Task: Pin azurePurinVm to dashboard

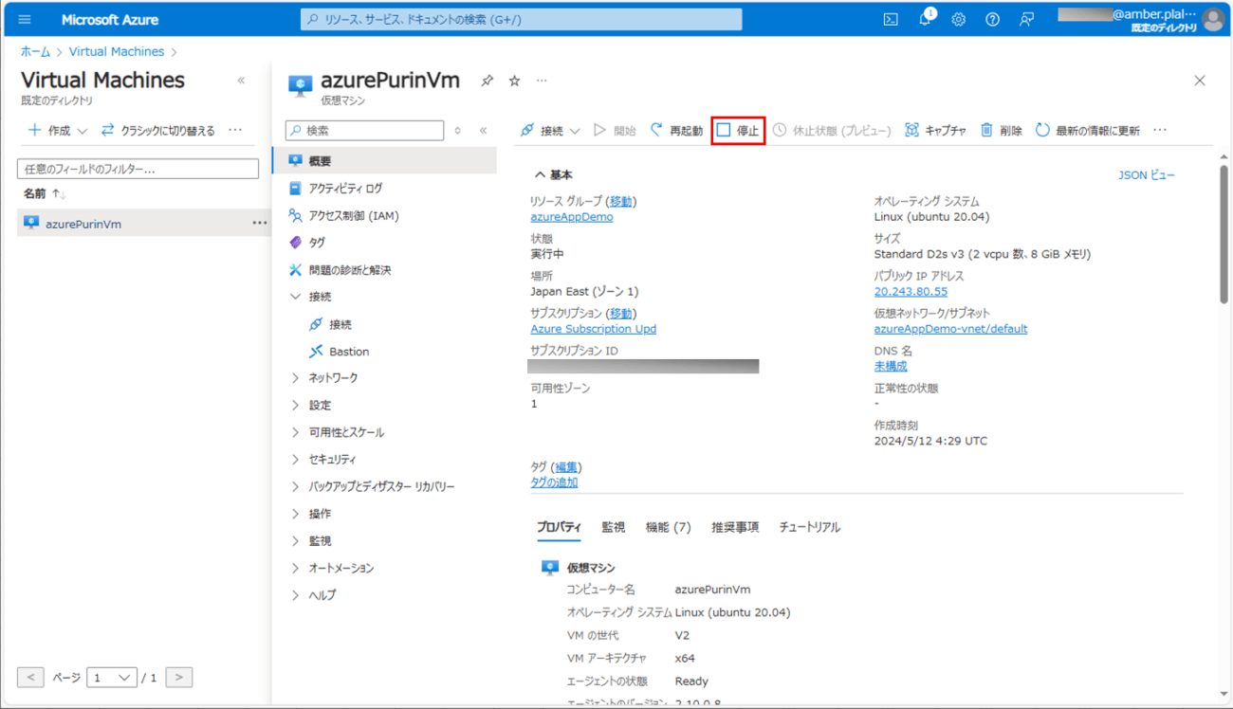Action: [487, 82]
